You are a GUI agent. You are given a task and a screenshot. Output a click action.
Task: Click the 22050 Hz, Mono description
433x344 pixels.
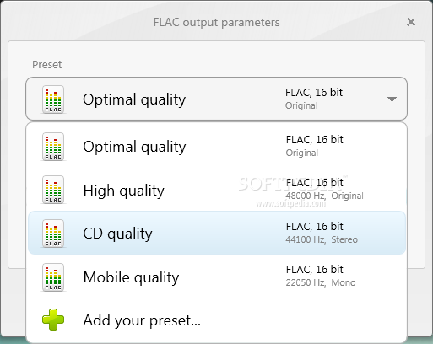[321, 282]
